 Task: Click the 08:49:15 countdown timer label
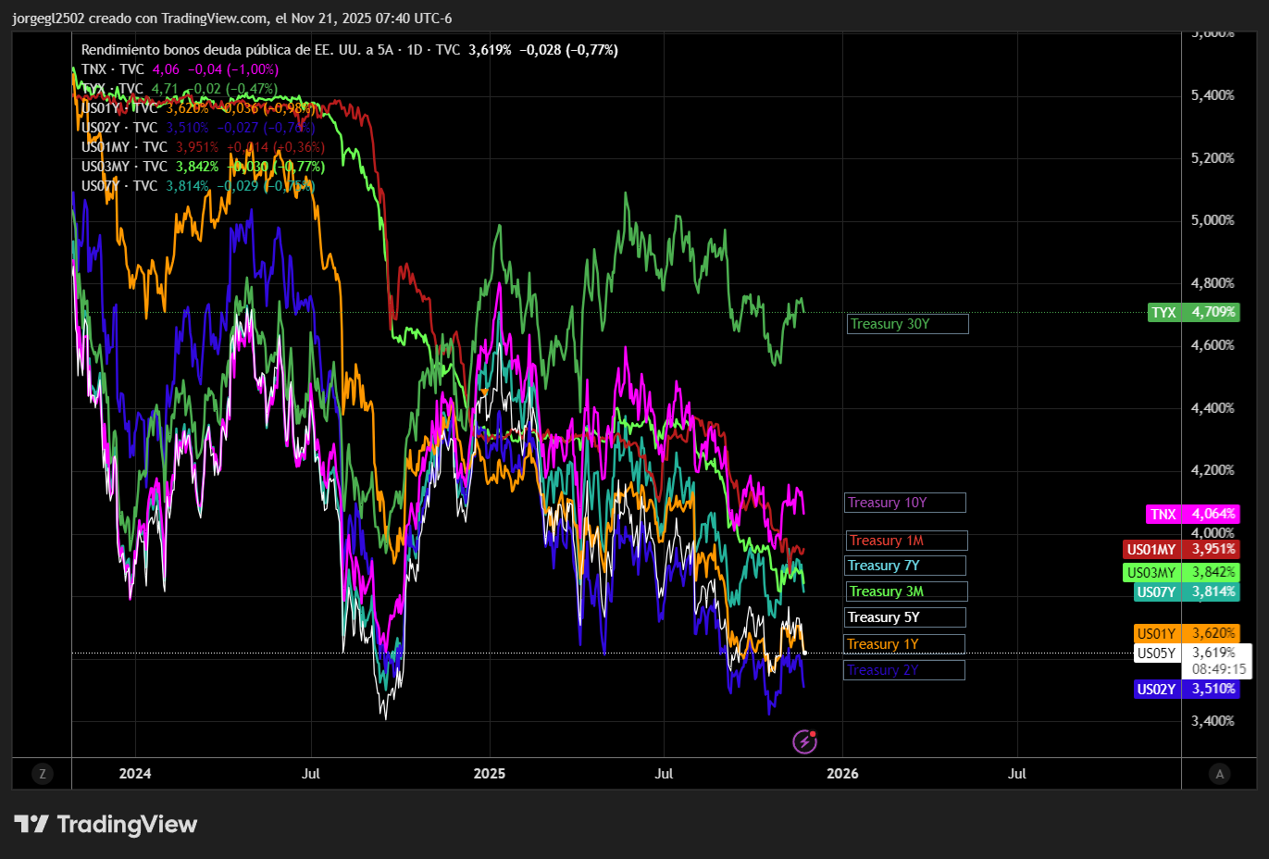1219,669
